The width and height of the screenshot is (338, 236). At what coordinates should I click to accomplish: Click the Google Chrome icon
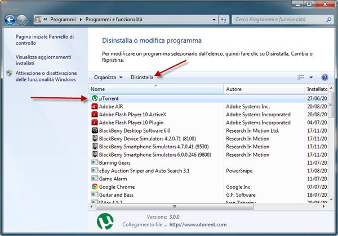click(x=95, y=187)
